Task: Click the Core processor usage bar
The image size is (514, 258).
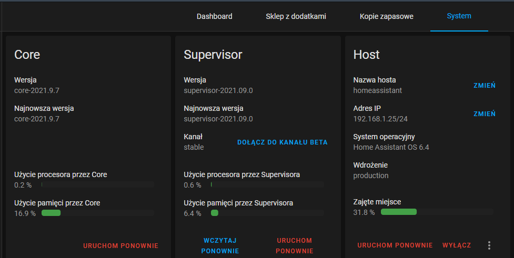Action: click(98, 184)
